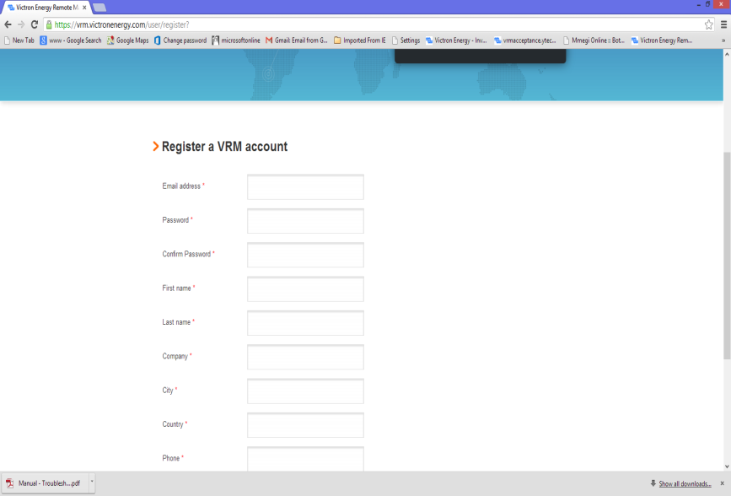Open the Chrome hamburger menu

tap(723, 24)
